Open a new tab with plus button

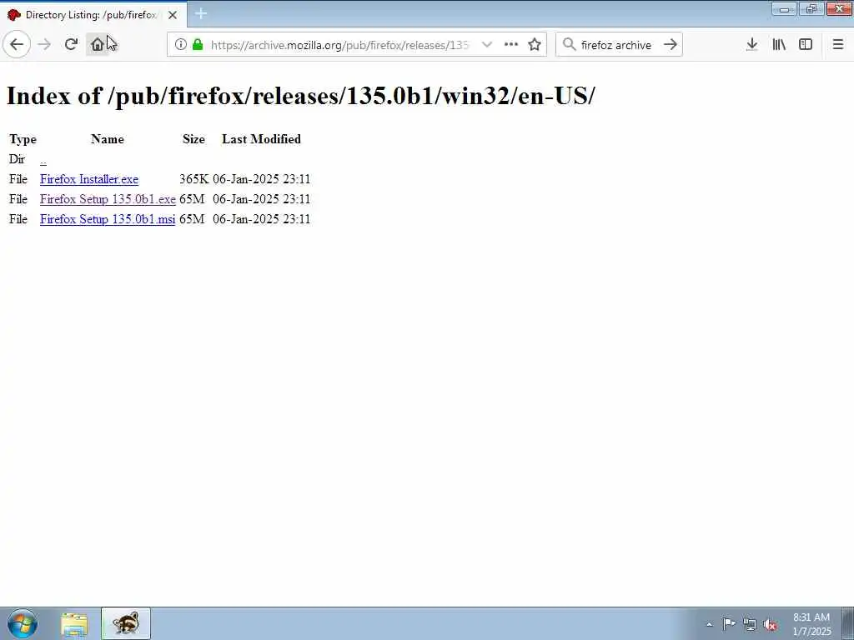coord(201,13)
